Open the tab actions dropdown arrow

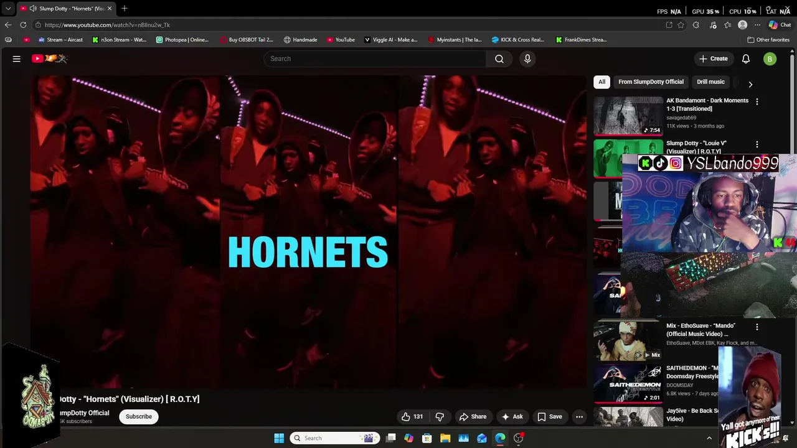(8, 9)
